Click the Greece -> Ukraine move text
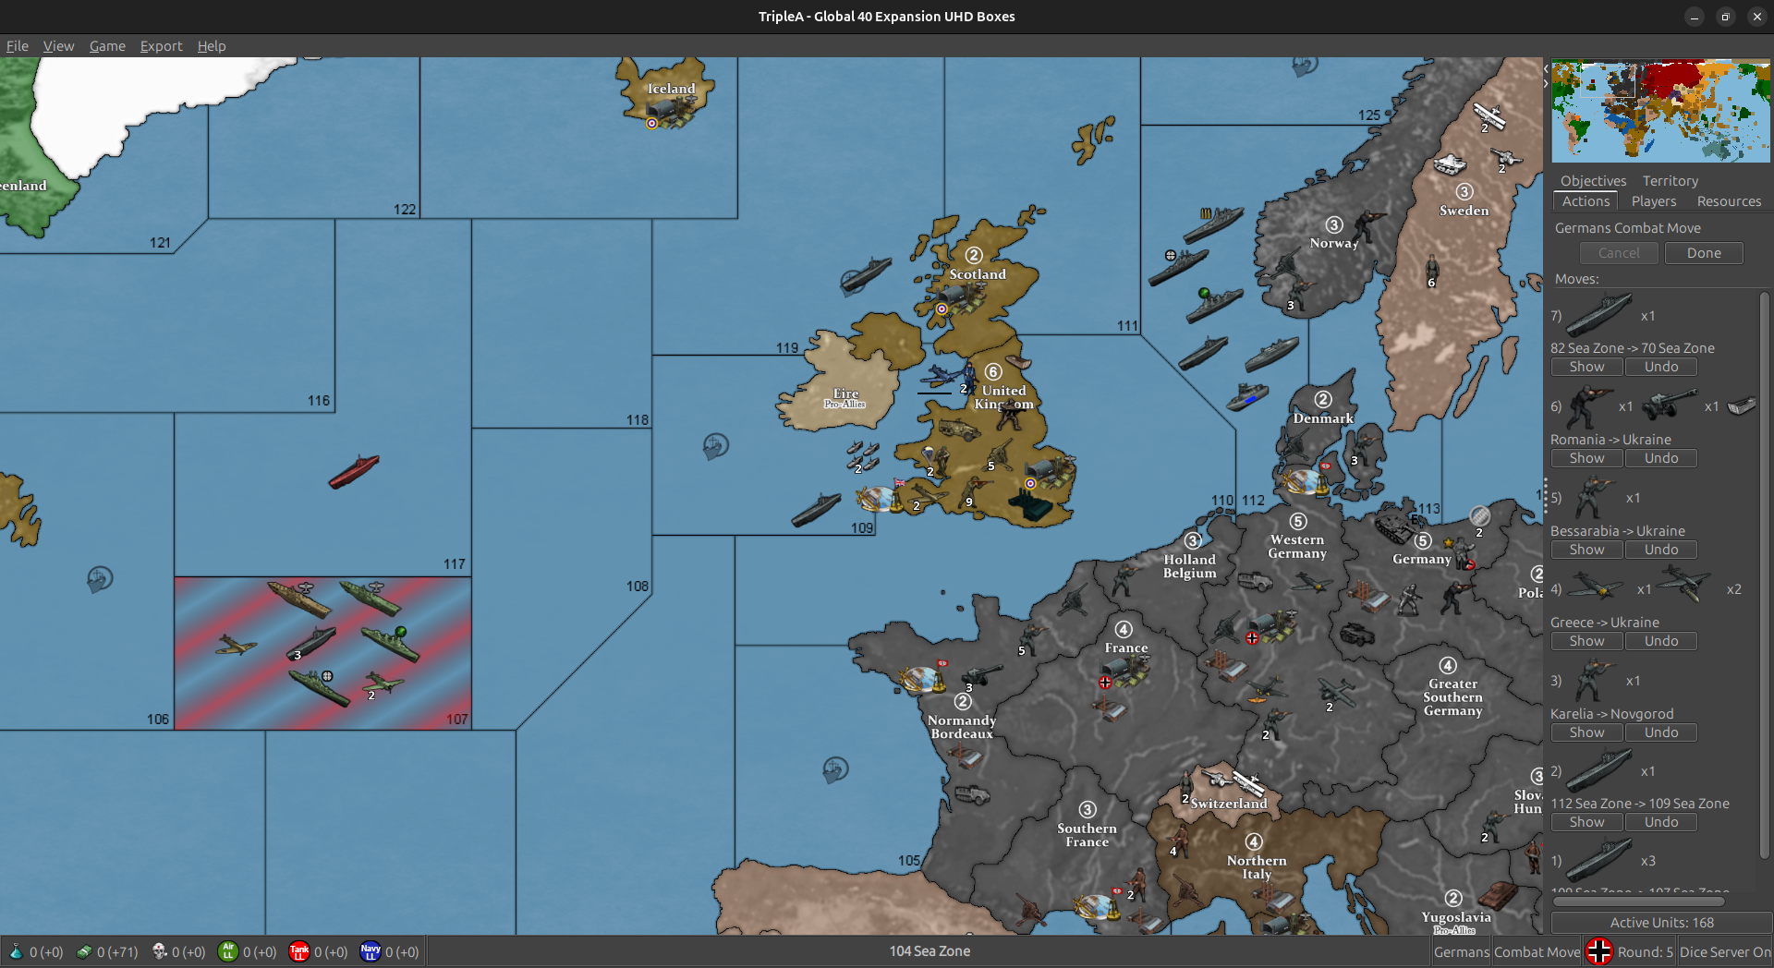The image size is (1774, 968). click(x=1604, y=623)
